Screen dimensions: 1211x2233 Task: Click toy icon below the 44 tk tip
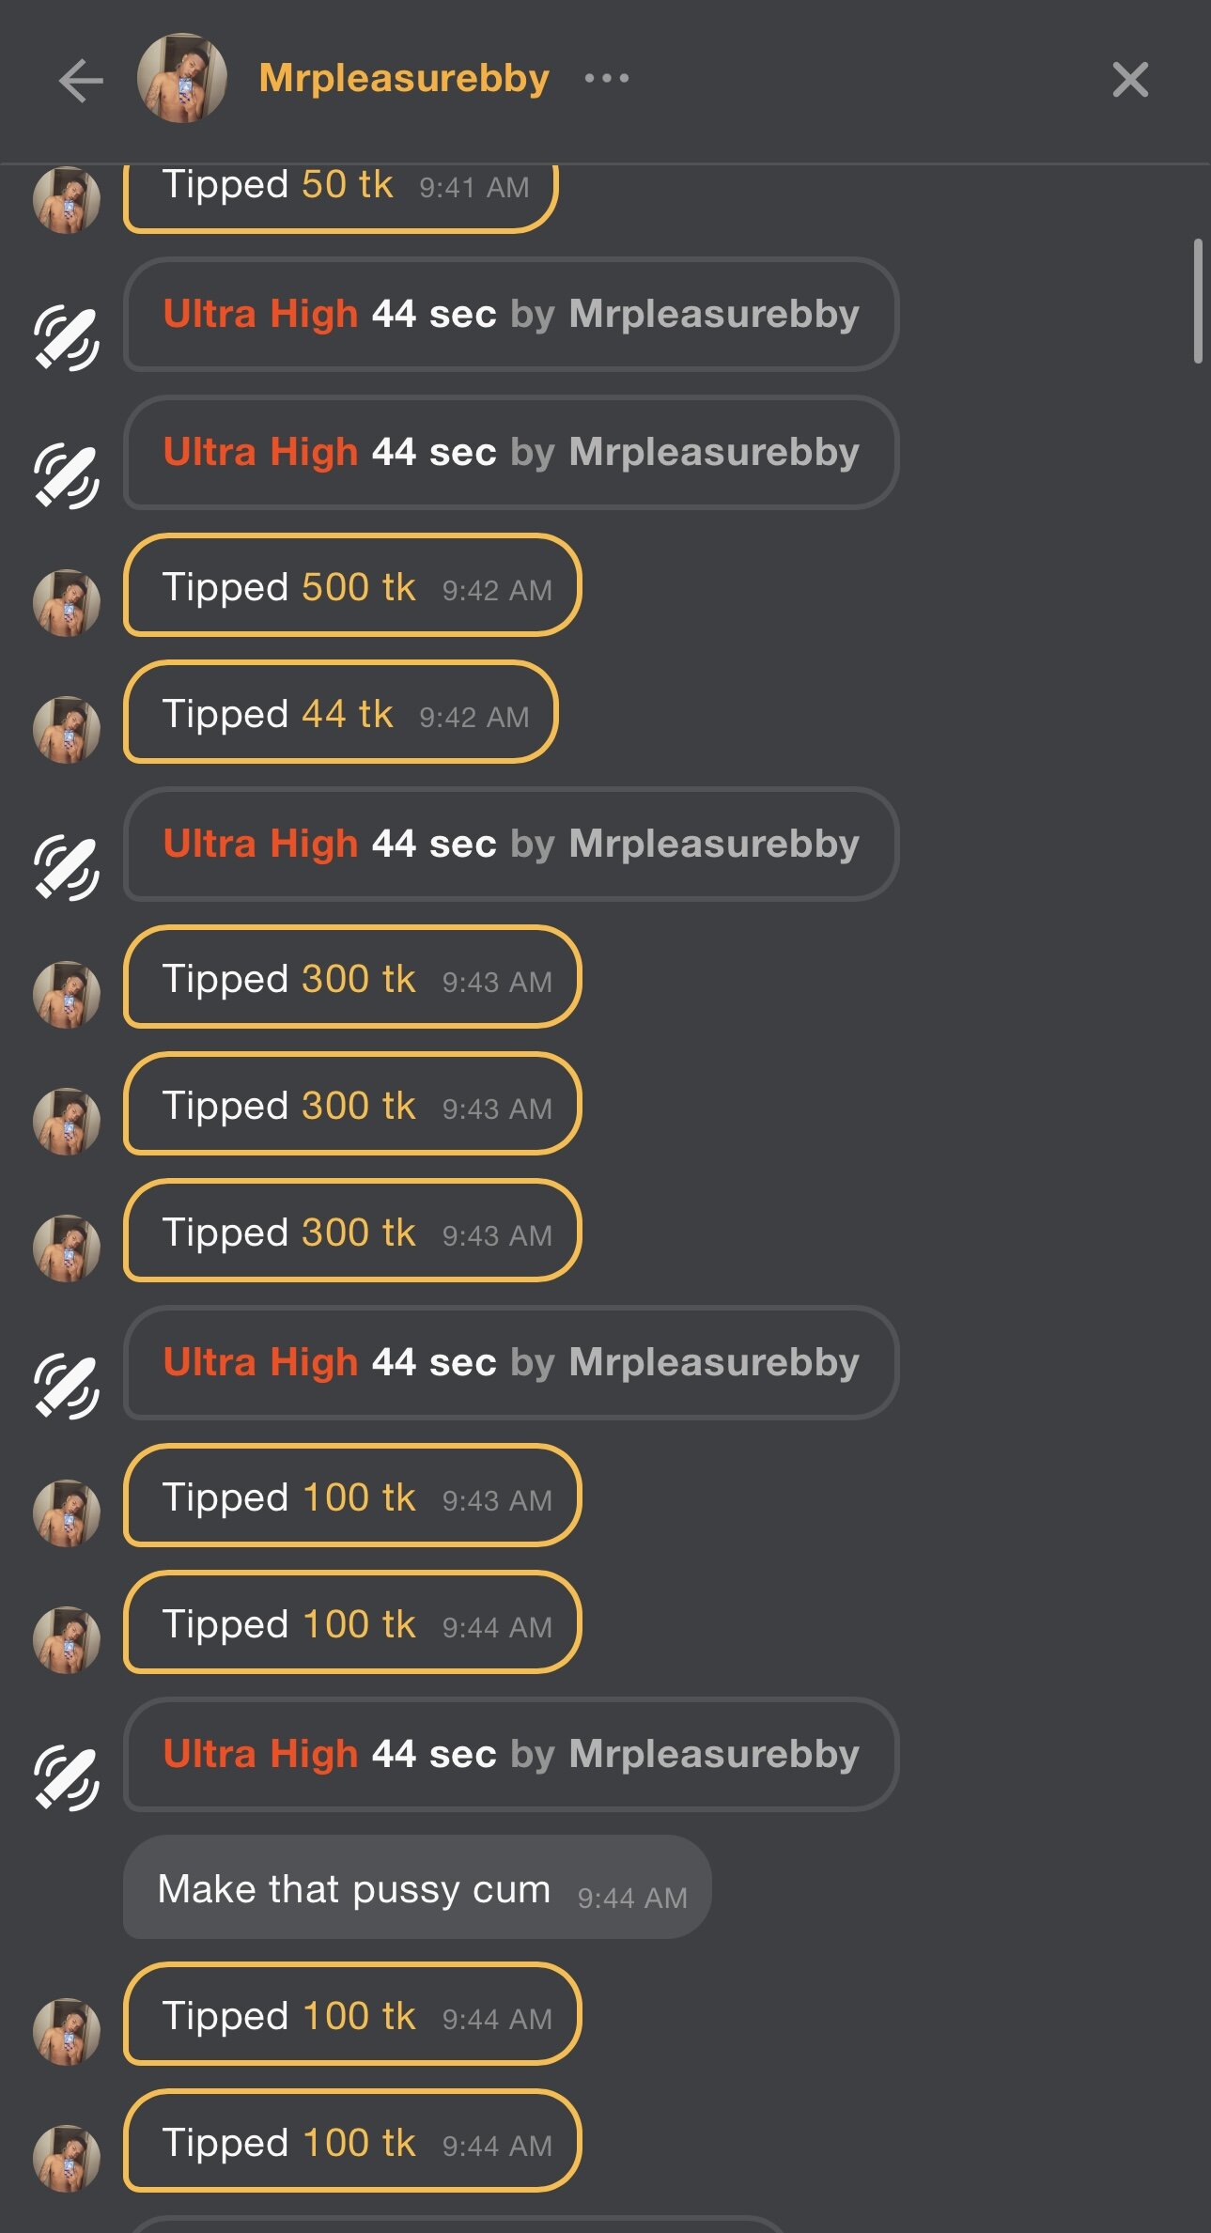tap(67, 867)
